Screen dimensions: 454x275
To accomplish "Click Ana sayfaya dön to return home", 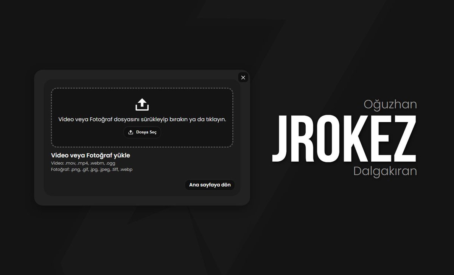I will tap(210, 185).
